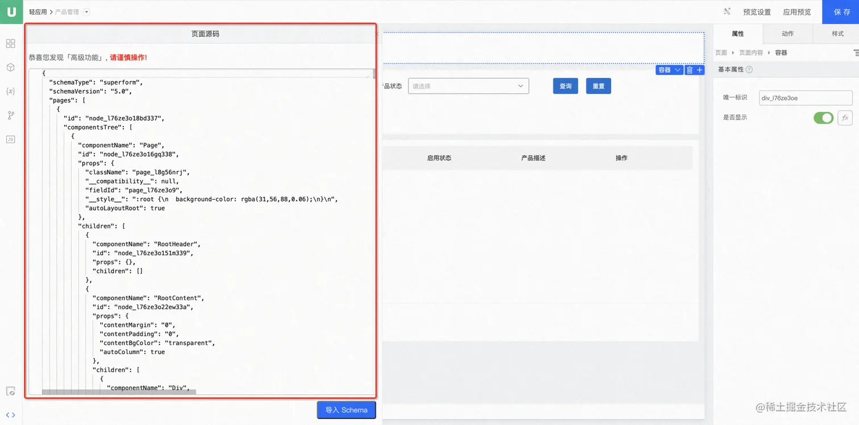Click the fx expression binding button

click(x=845, y=118)
